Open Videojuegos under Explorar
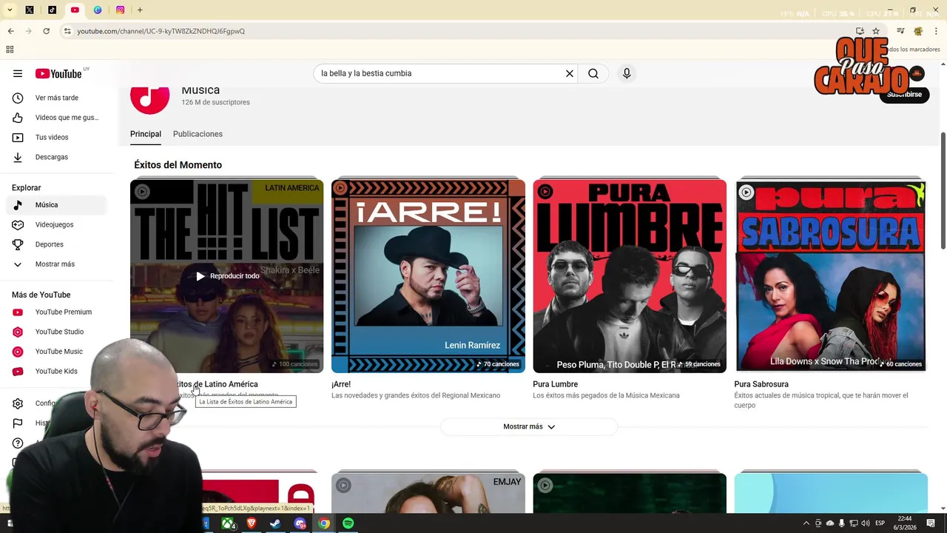The height and width of the screenshot is (533, 947). [56, 224]
